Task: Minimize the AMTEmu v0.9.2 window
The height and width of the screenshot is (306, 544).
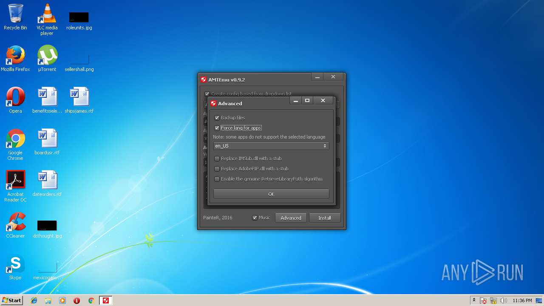Action: (x=317, y=77)
